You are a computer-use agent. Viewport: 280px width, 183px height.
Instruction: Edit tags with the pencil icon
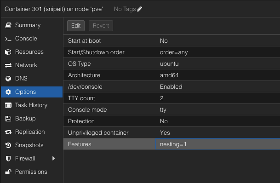point(139,9)
